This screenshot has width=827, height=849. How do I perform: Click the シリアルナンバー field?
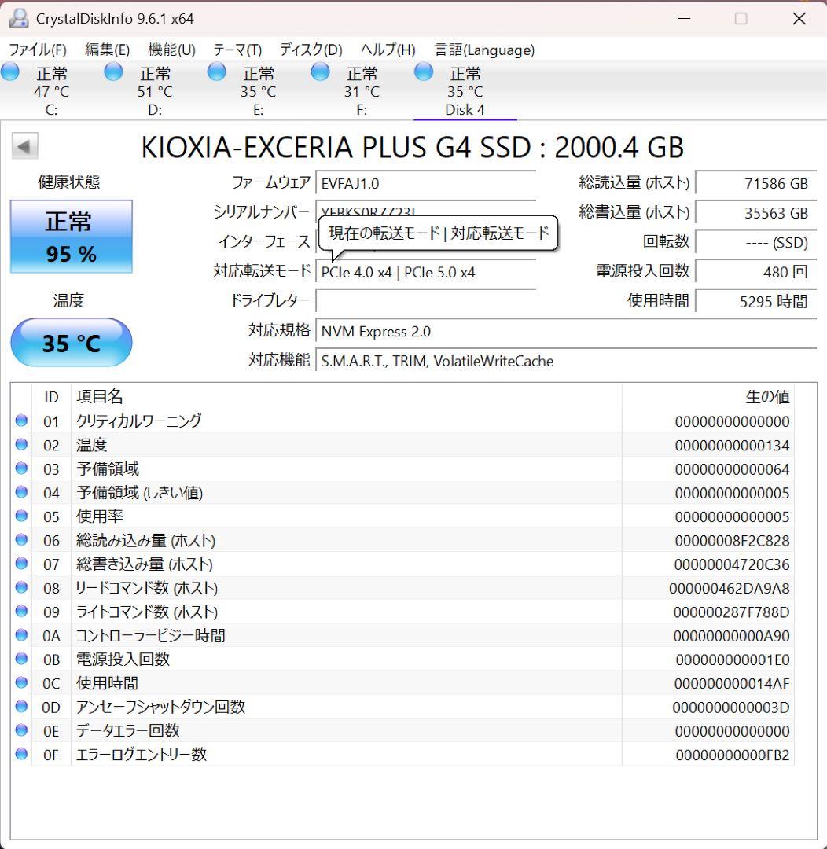click(425, 212)
